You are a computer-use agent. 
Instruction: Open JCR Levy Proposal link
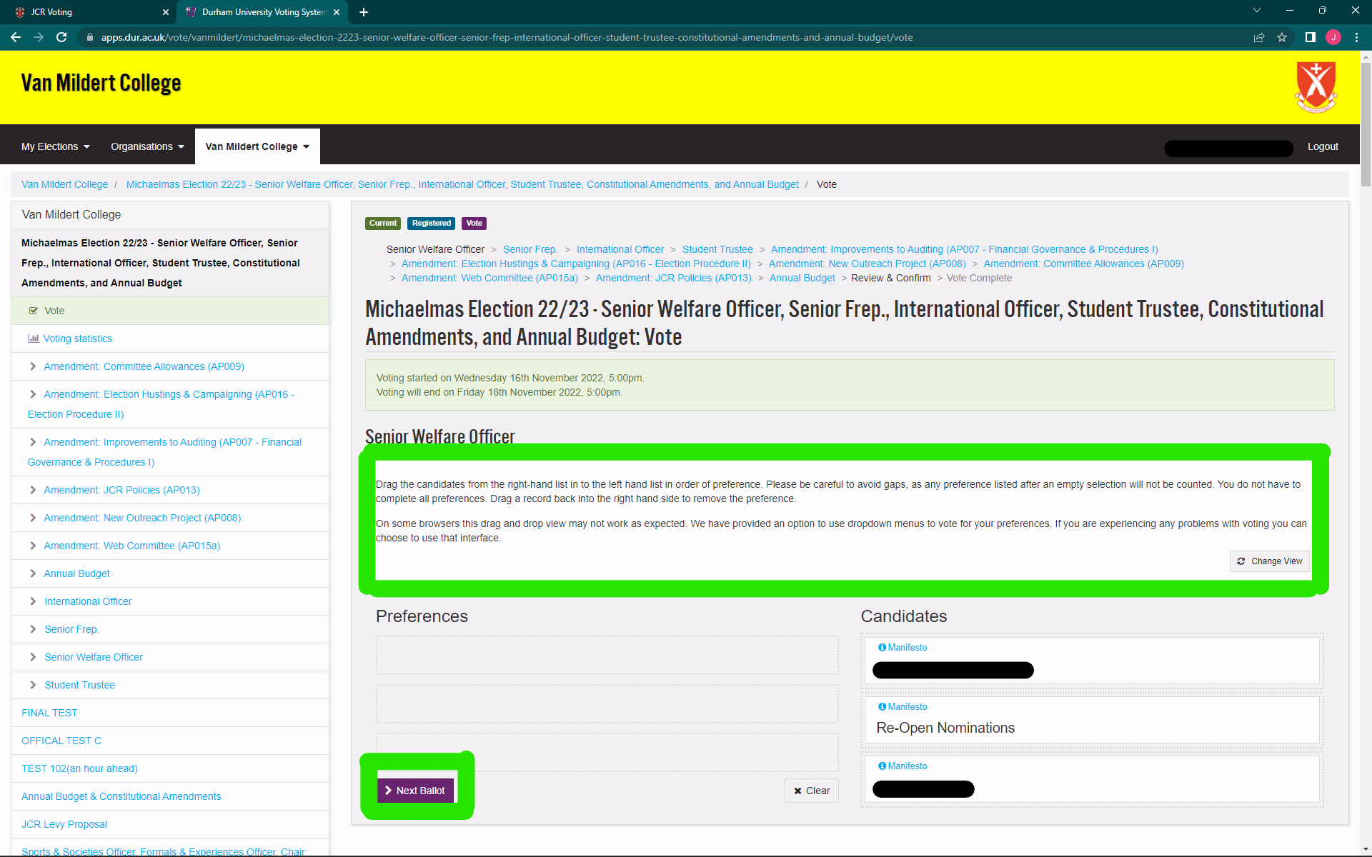[64, 824]
